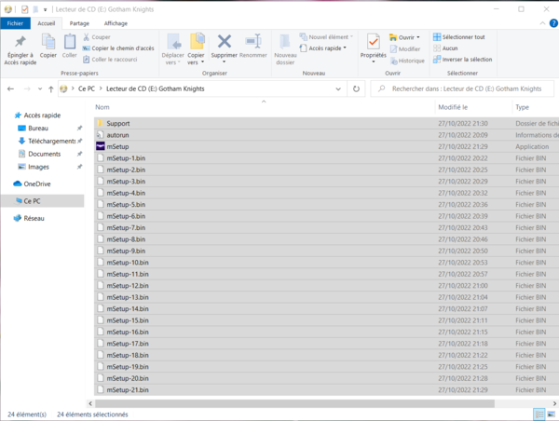Click the Supprimer red X icon
Image resolution: width=559 pixels, height=421 pixels.
225,41
